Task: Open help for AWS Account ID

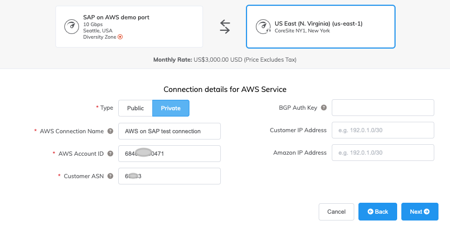Action: tap(110, 154)
